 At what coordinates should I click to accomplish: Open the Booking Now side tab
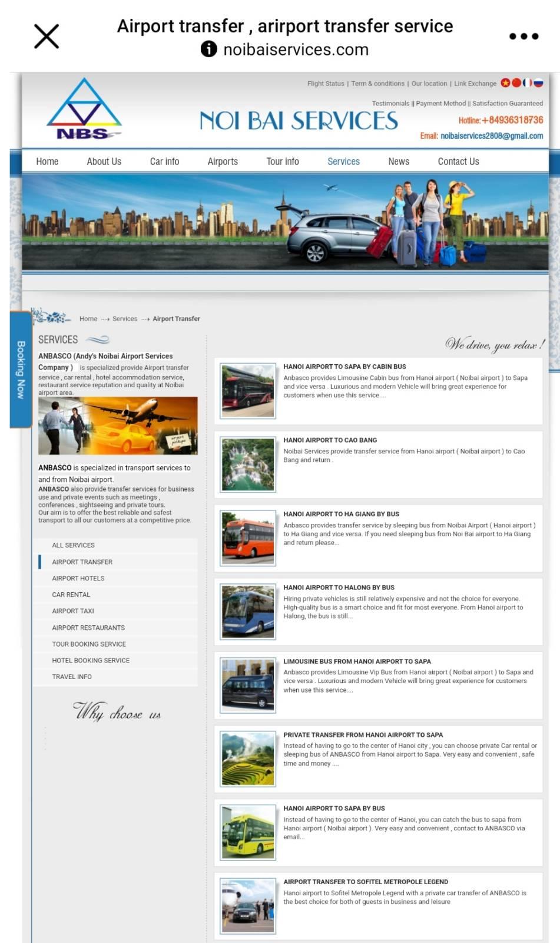[21, 370]
